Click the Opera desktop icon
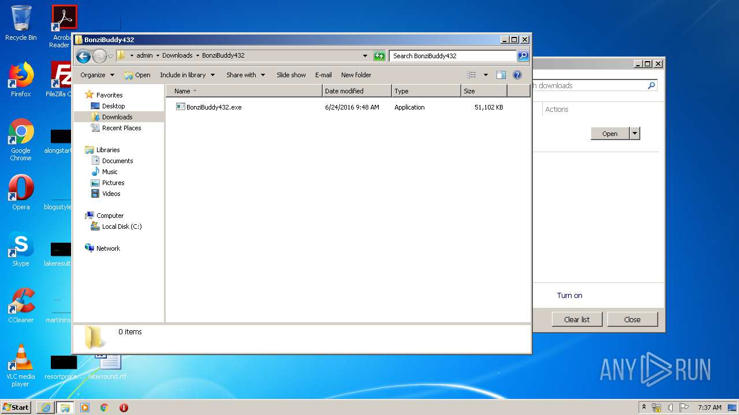 pyautogui.click(x=21, y=193)
